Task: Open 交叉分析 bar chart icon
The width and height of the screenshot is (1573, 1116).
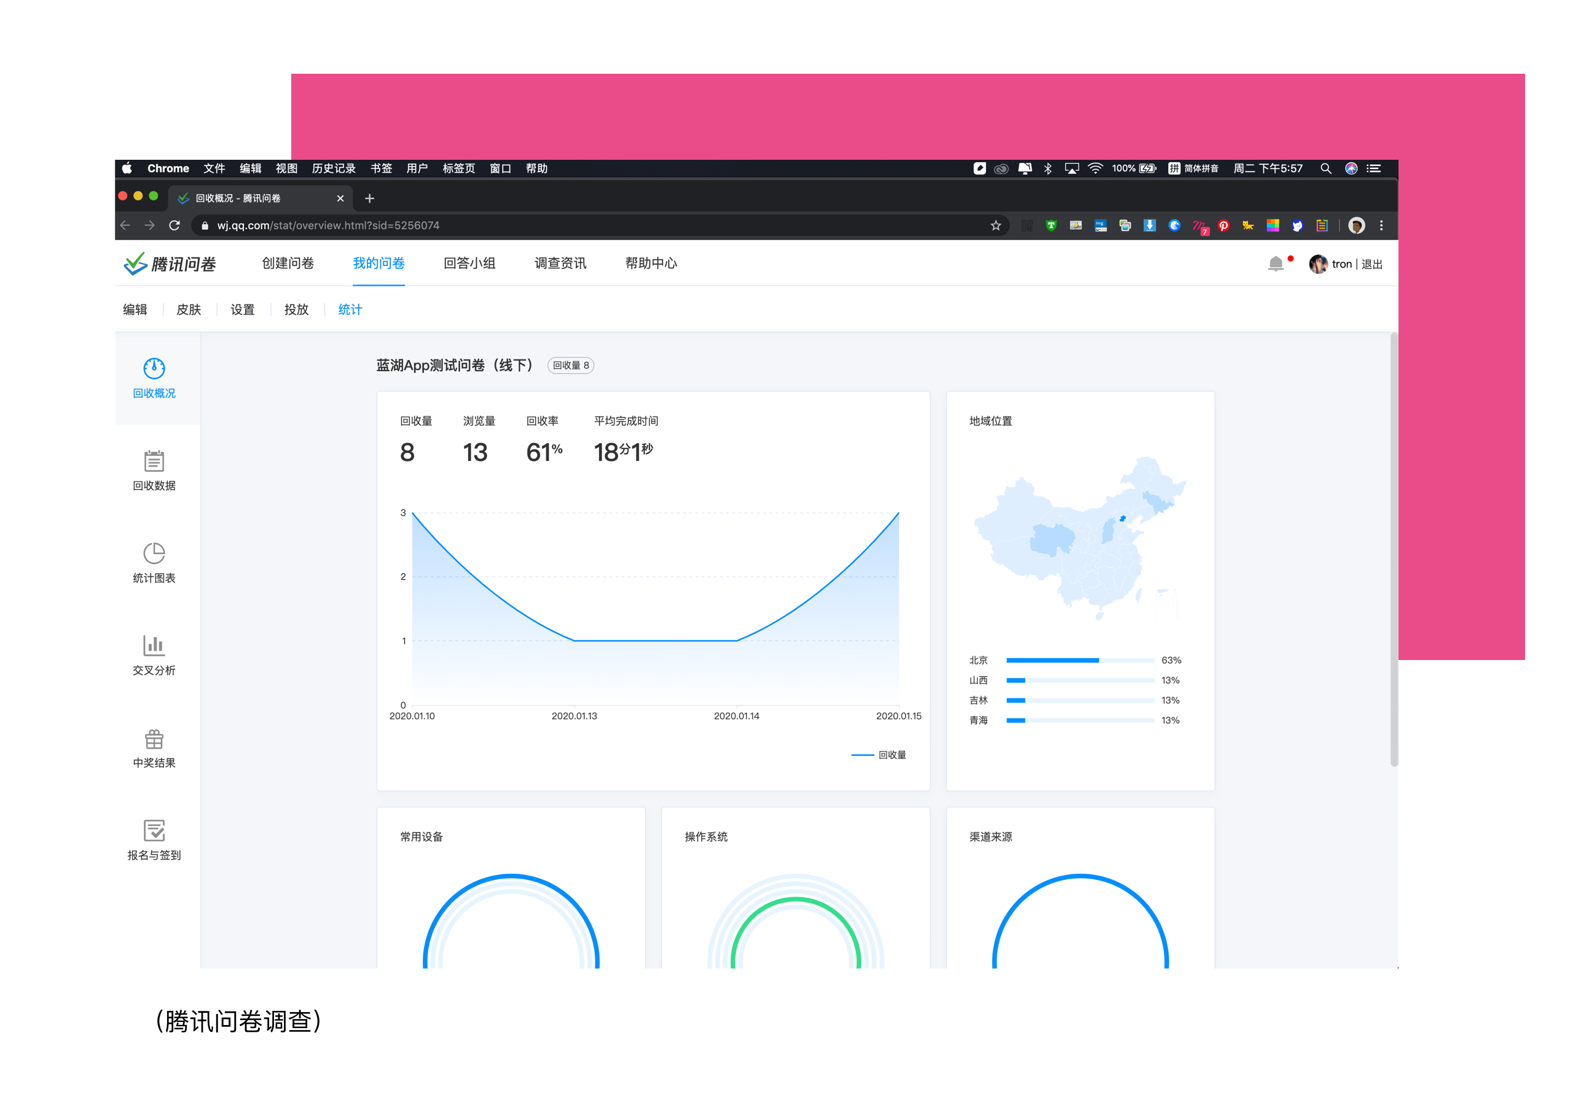Action: click(154, 645)
